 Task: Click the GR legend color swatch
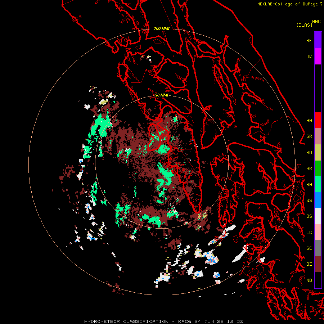tap(318, 136)
